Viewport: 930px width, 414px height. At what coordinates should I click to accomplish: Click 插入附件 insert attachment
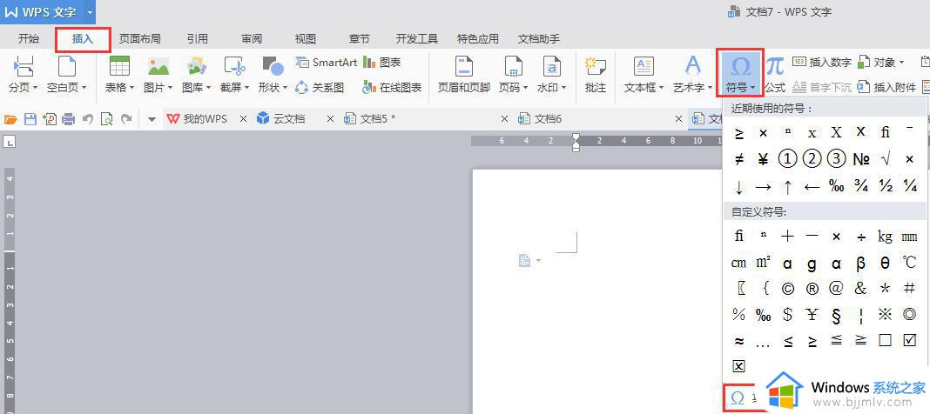tap(886, 88)
